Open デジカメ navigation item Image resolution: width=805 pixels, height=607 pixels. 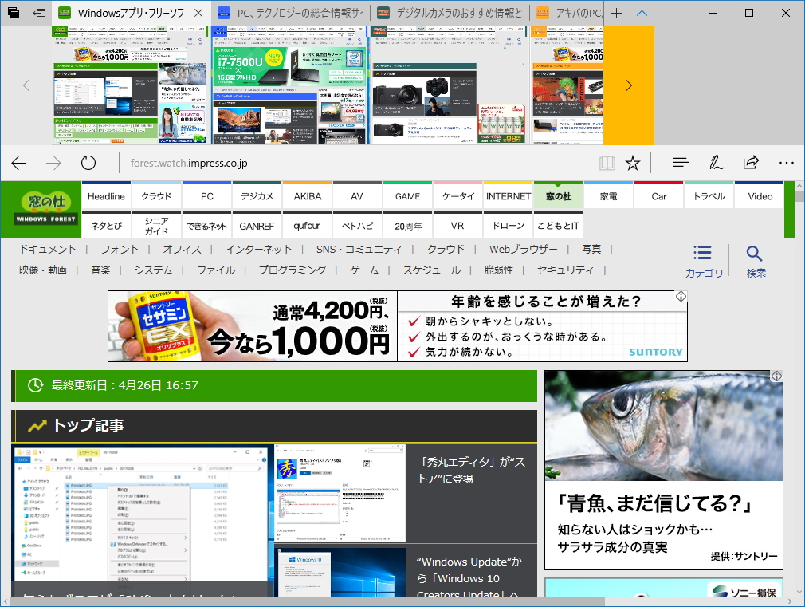257,196
